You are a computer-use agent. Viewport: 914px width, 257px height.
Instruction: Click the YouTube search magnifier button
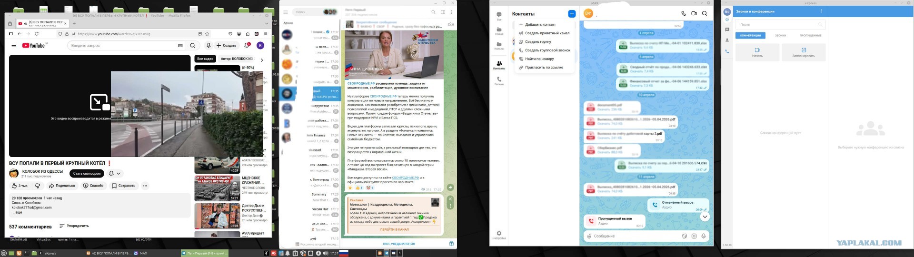[x=192, y=46]
